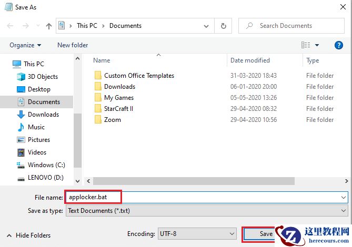Click the Music note icon
The height and width of the screenshot is (247, 352).
21,127
